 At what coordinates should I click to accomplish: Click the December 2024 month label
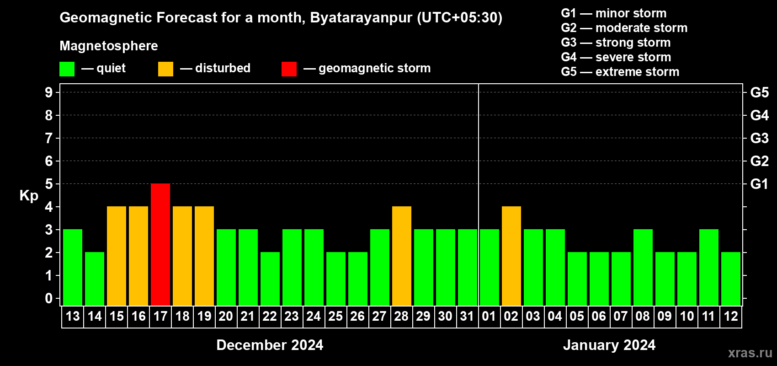[270, 345]
